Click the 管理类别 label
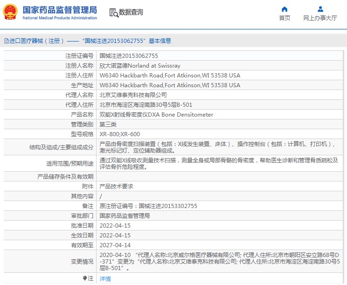This screenshot has width=347, height=285. pyautogui.click(x=82, y=124)
